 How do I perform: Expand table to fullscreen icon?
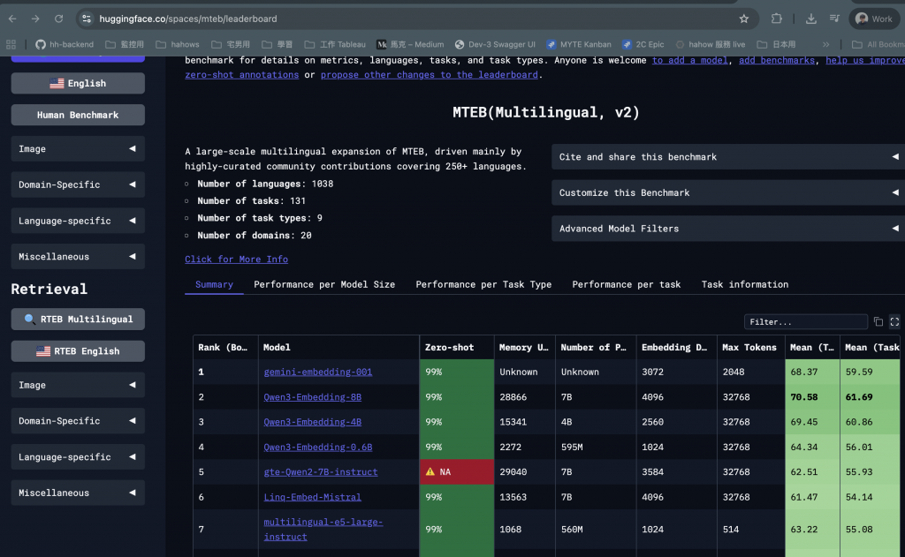point(894,321)
